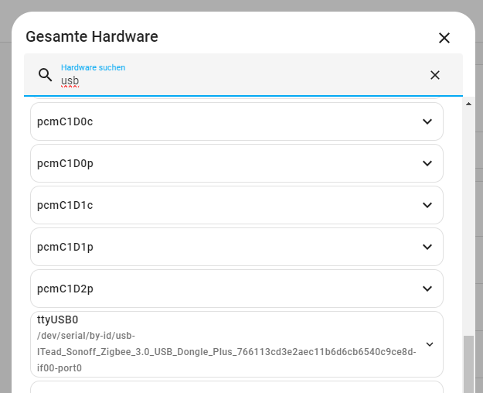Click the search magnifier icon
483x393 pixels.
pos(46,74)
